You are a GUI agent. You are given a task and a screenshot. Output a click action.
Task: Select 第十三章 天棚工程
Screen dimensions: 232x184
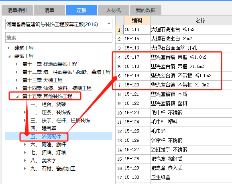43,80
